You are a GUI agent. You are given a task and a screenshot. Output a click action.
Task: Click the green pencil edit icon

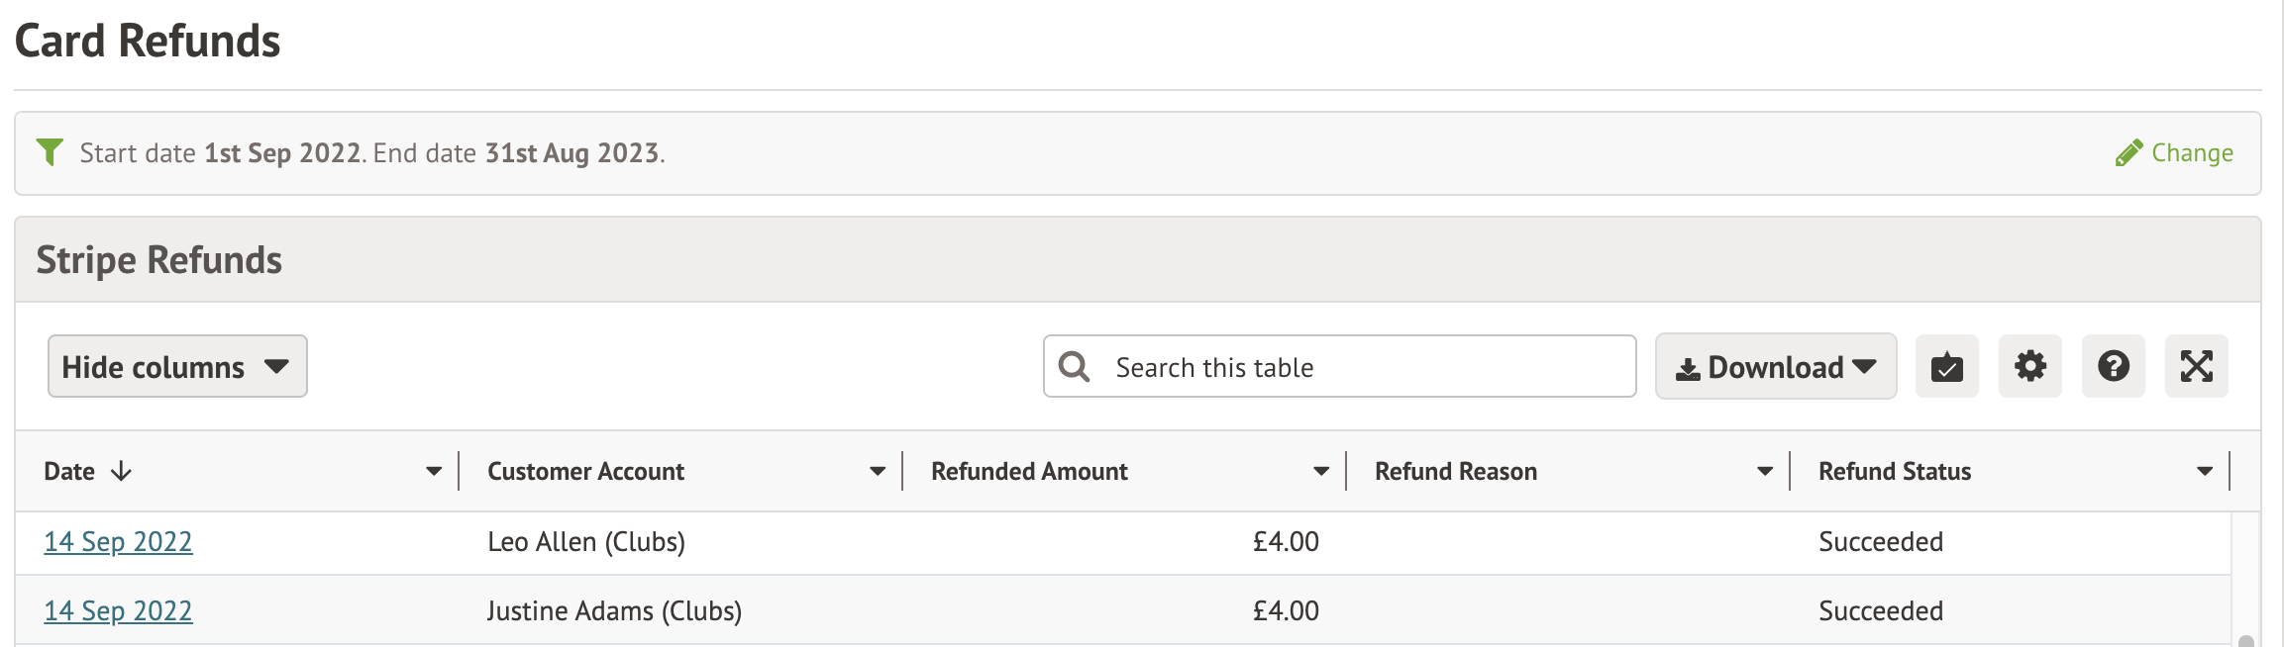point(2128,153)
